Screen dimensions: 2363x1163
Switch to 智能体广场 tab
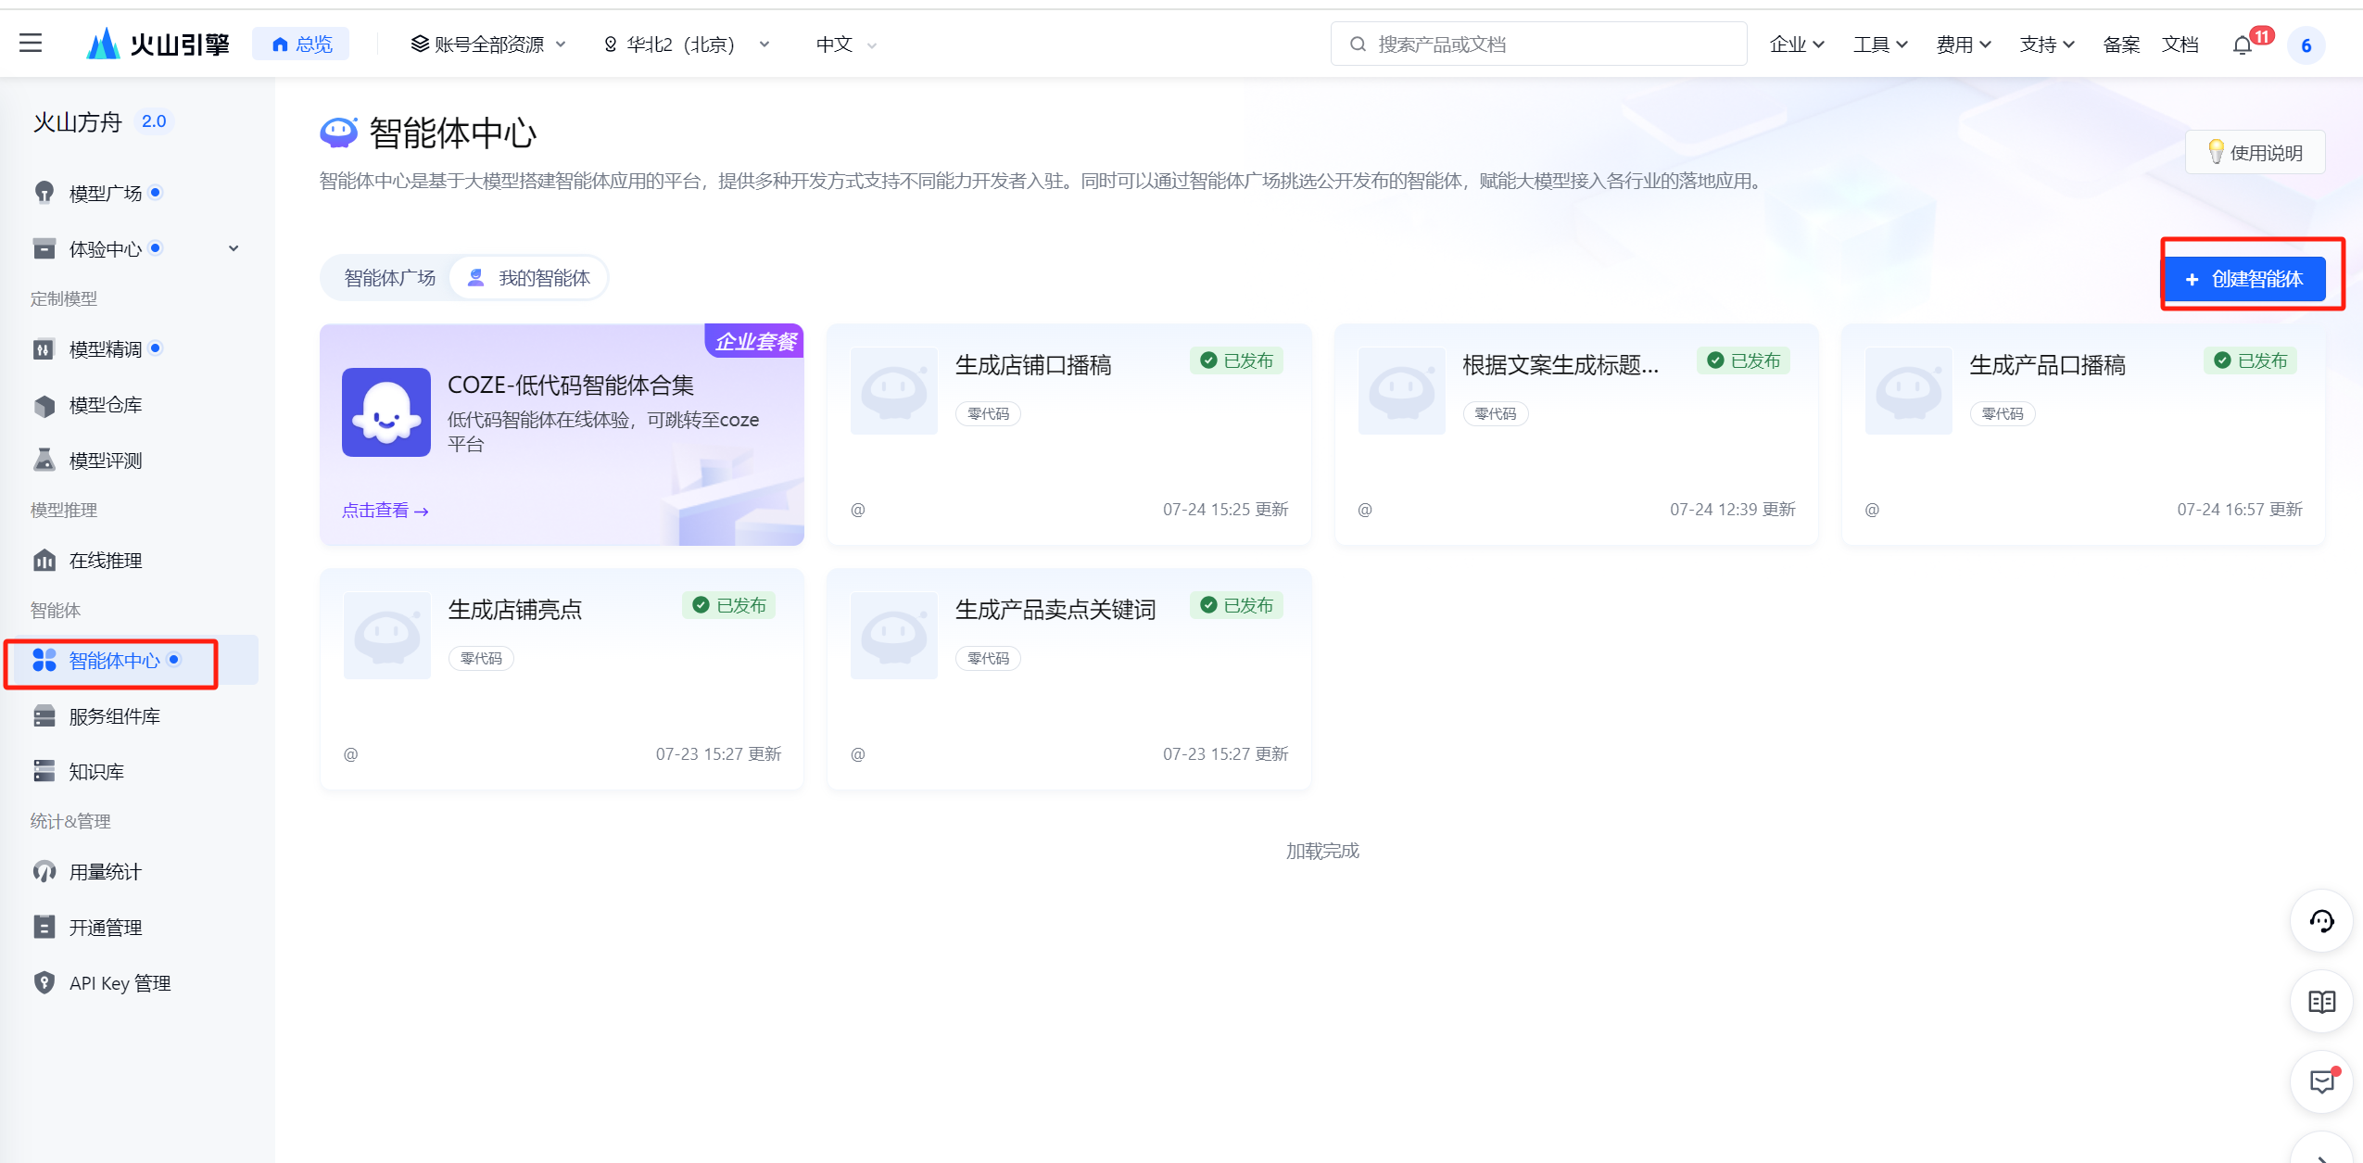coord(389,277)
